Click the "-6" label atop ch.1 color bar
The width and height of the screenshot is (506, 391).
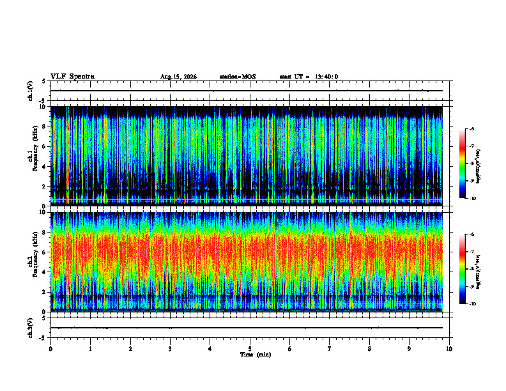[472, 128]
